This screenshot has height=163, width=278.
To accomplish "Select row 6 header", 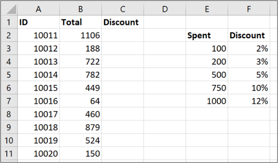I will pyautogui.click(x=9, y=88).
